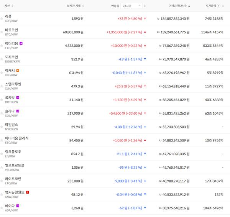The image size is (230, 217).
Task: Click the purple badge next to 에이다
Action: pyautogui.click(x=18, y=206)
